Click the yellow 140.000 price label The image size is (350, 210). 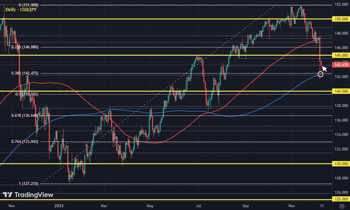point(341,91)
